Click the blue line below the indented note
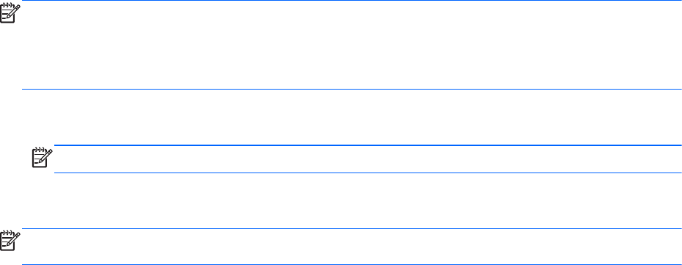The height and width of the screenshot is (265, 682). (367, 173)
